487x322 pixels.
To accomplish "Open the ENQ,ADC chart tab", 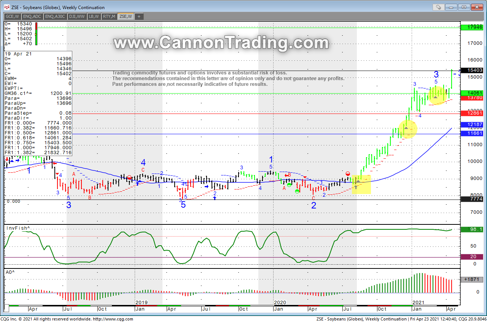I will [x=32, y=16].
